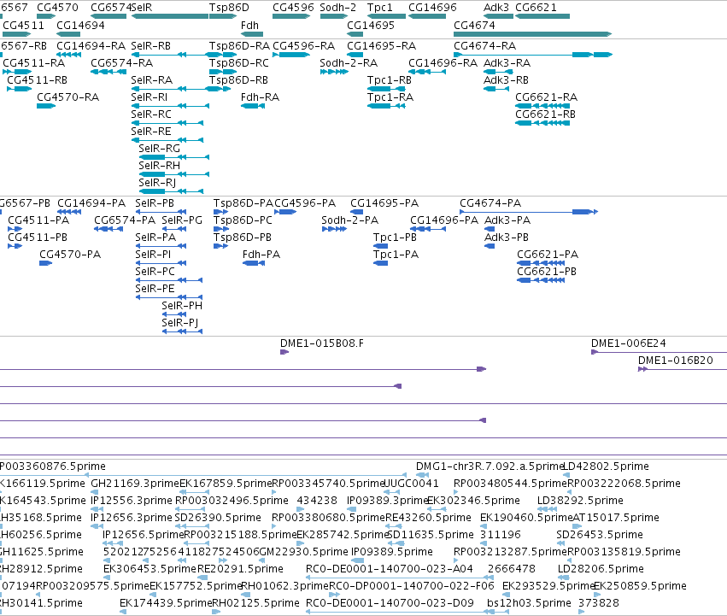Viewport: 727px width, 616px height.
Task: Click transcript CG4596-RA
Action: pyautogui.click(x=303, y=46)
